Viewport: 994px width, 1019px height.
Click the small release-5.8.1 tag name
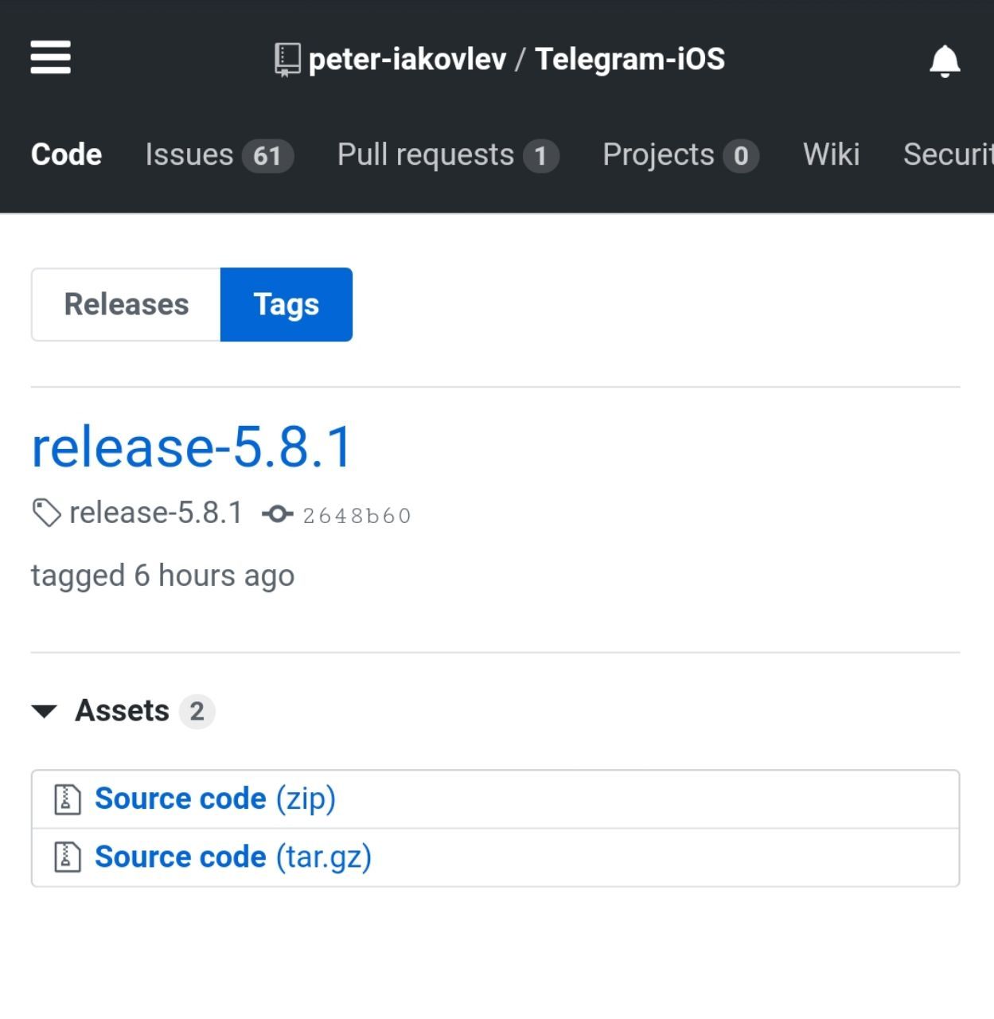click(156, 513)
